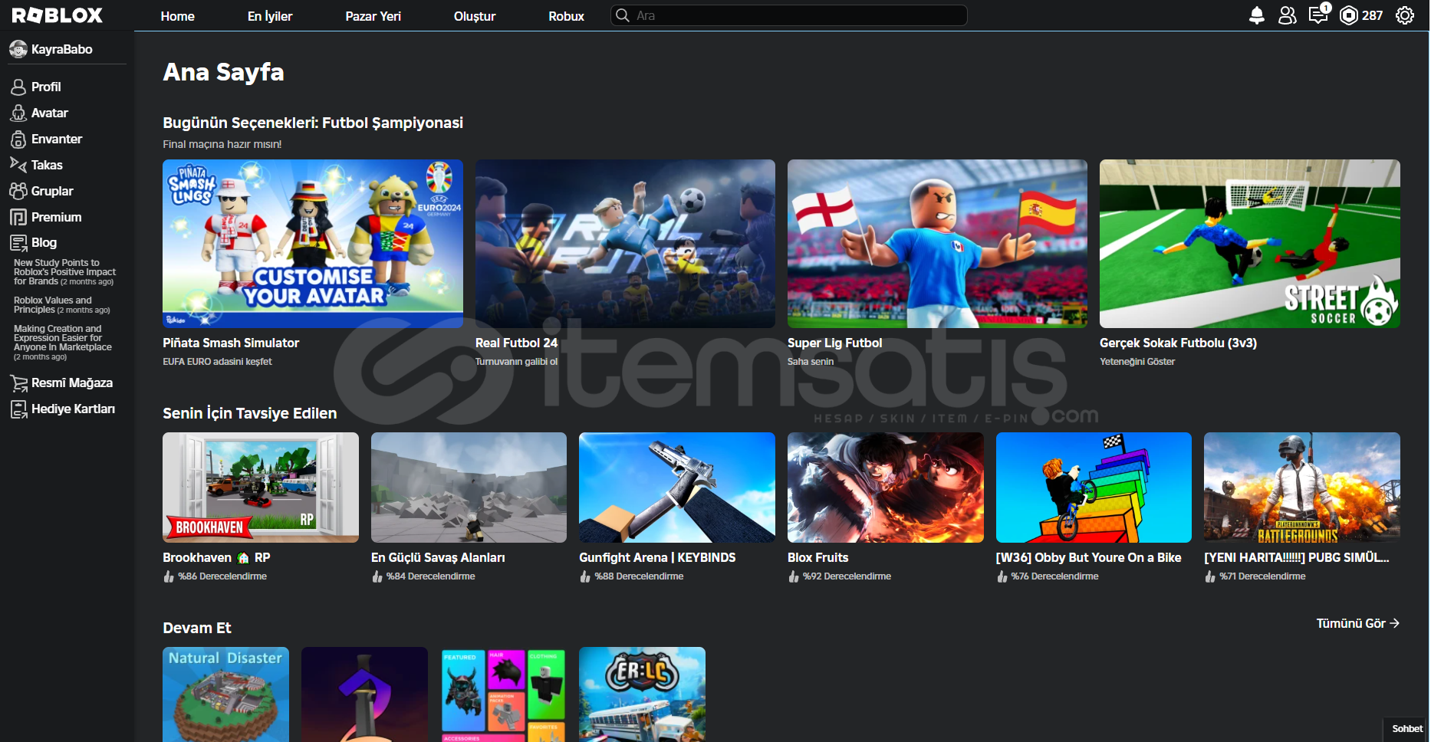Open Obby But Youre On a Bike thumbnail
The image size is (1431, 742).
pos(1094,488)
